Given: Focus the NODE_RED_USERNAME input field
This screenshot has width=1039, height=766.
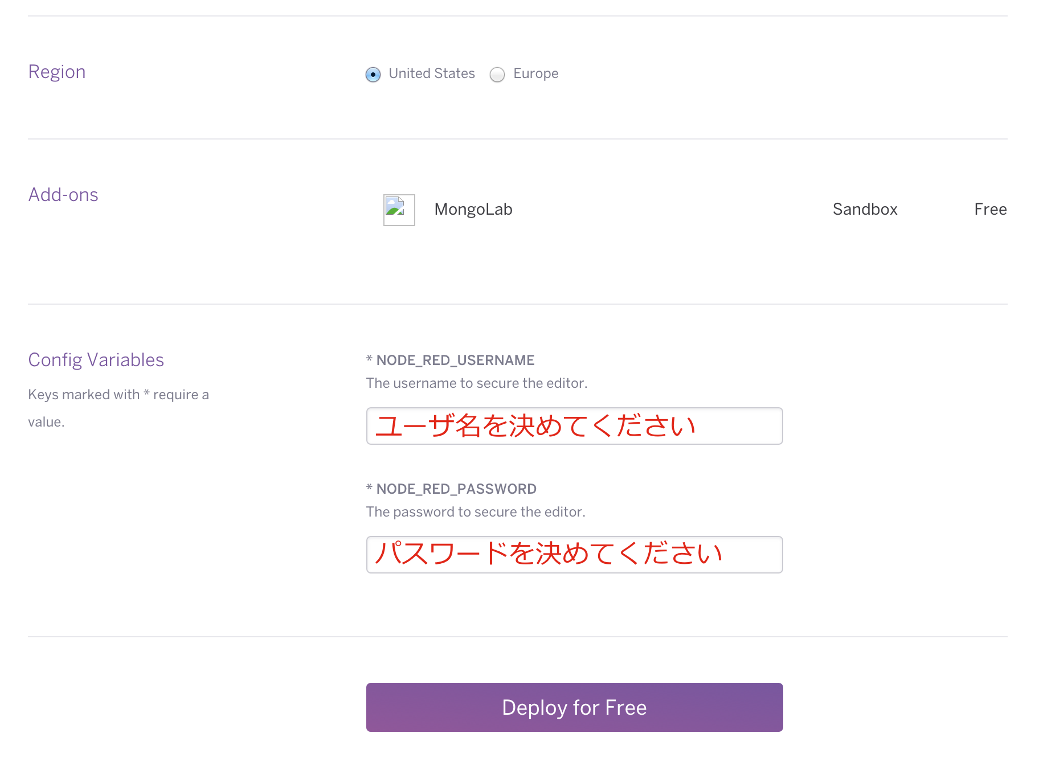Looking at the screenshot, I should point(575,426).
